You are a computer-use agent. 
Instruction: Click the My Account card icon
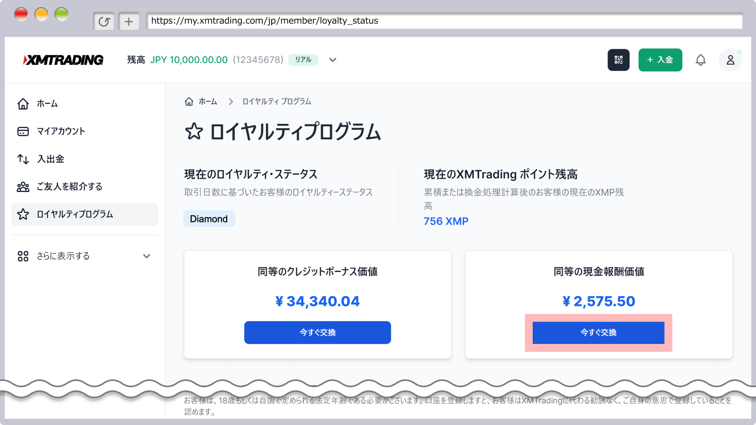[23, 131]
